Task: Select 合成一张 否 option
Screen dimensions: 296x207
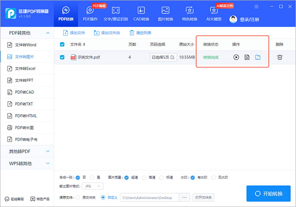Action: (78, 177)
